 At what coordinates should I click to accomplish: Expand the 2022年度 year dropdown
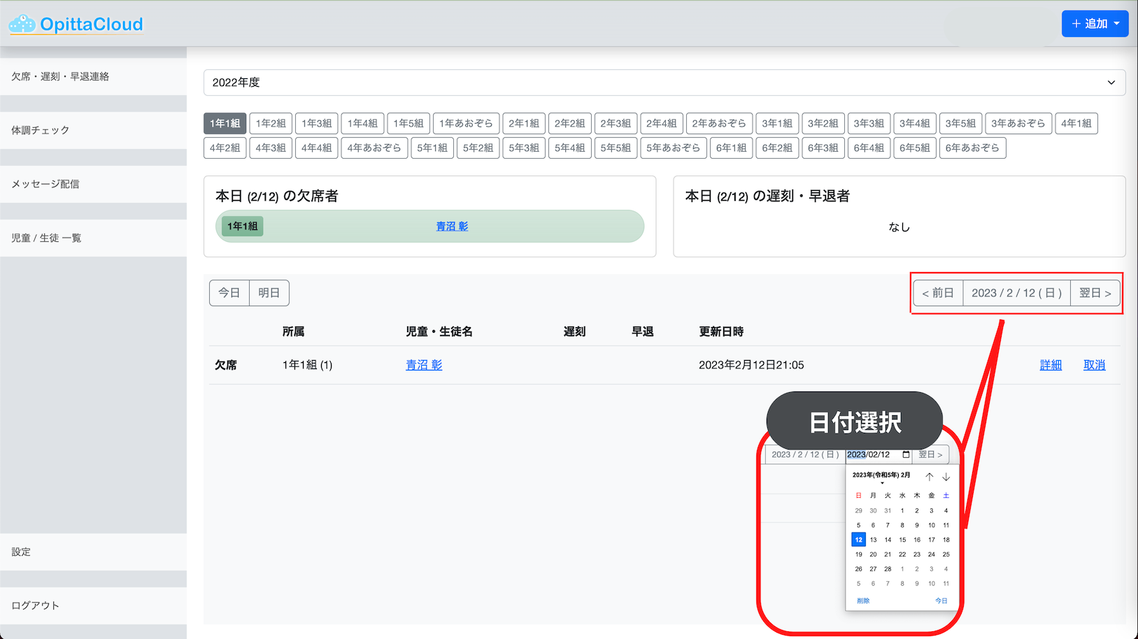tap(664, 82)
